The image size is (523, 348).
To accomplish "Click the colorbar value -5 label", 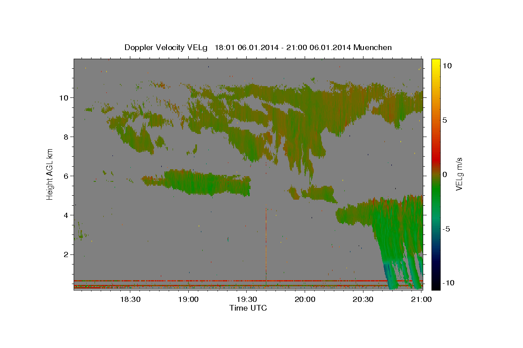I will coord(446,228).
